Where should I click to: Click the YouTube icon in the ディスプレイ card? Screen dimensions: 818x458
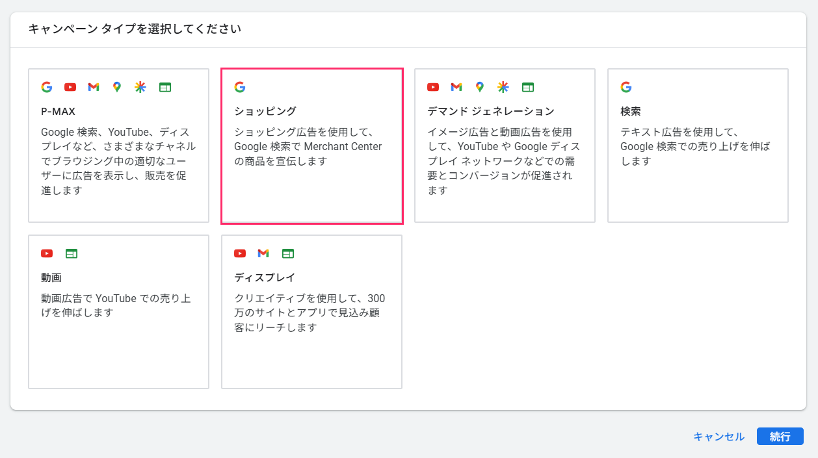click(240, 253)
